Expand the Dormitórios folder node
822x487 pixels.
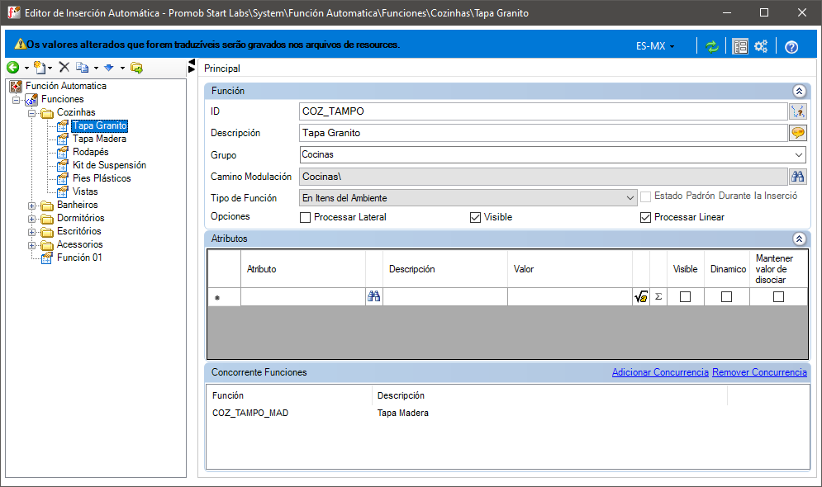click(32, 219)
